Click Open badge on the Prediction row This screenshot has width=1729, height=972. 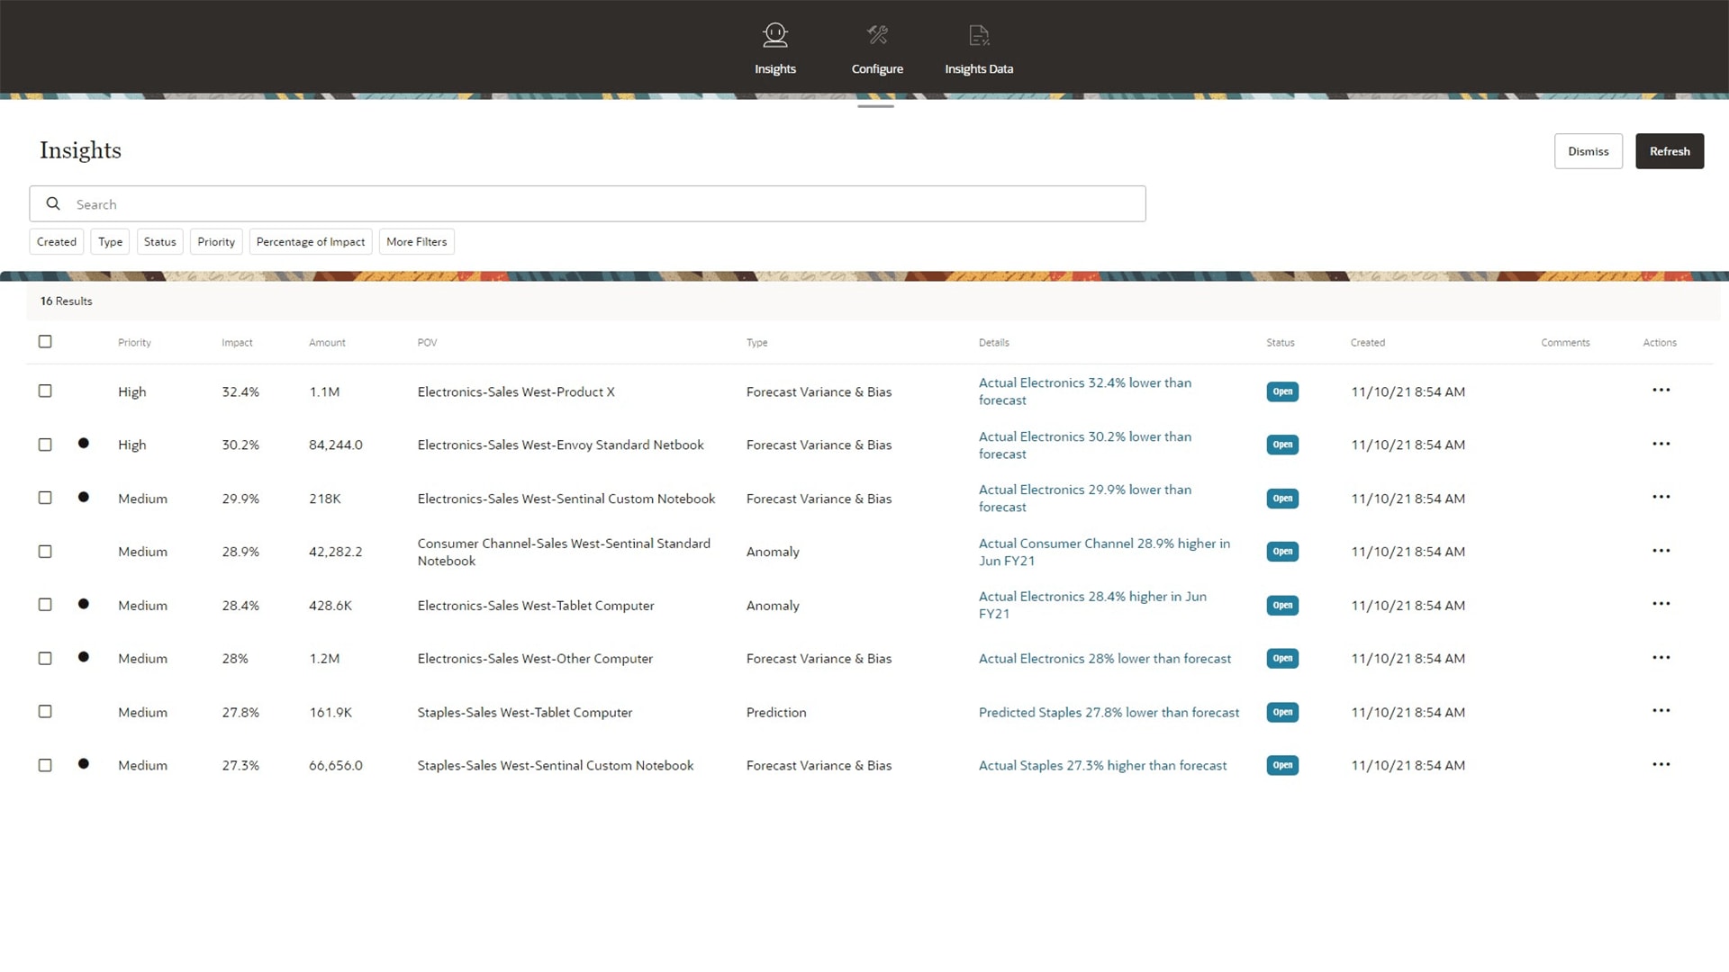[x=1282, y=712]
